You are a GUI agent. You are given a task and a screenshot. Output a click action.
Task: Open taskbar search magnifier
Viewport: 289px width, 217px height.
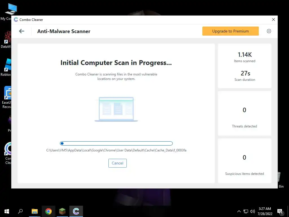point(20,211)
